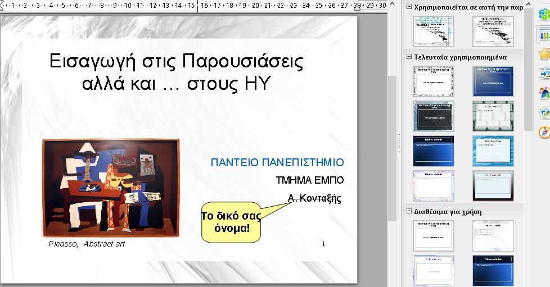Select first master page under 'Χρησιμοποιείται σε αυτή'

click(434, 31)
